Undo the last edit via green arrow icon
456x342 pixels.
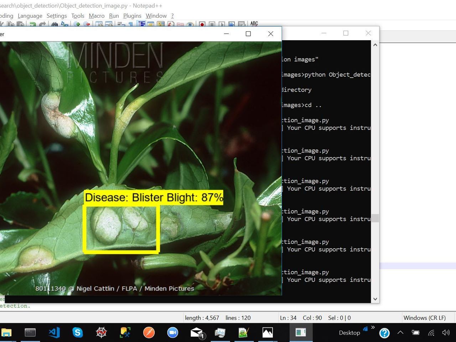32,24
